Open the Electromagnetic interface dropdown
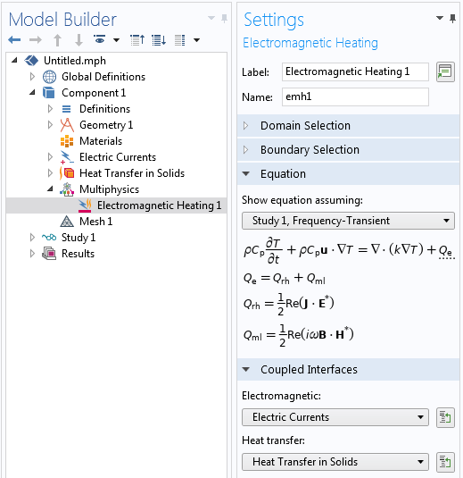This screenshot has width=463, height=478. pyautogui.click(x=335, y=417)
